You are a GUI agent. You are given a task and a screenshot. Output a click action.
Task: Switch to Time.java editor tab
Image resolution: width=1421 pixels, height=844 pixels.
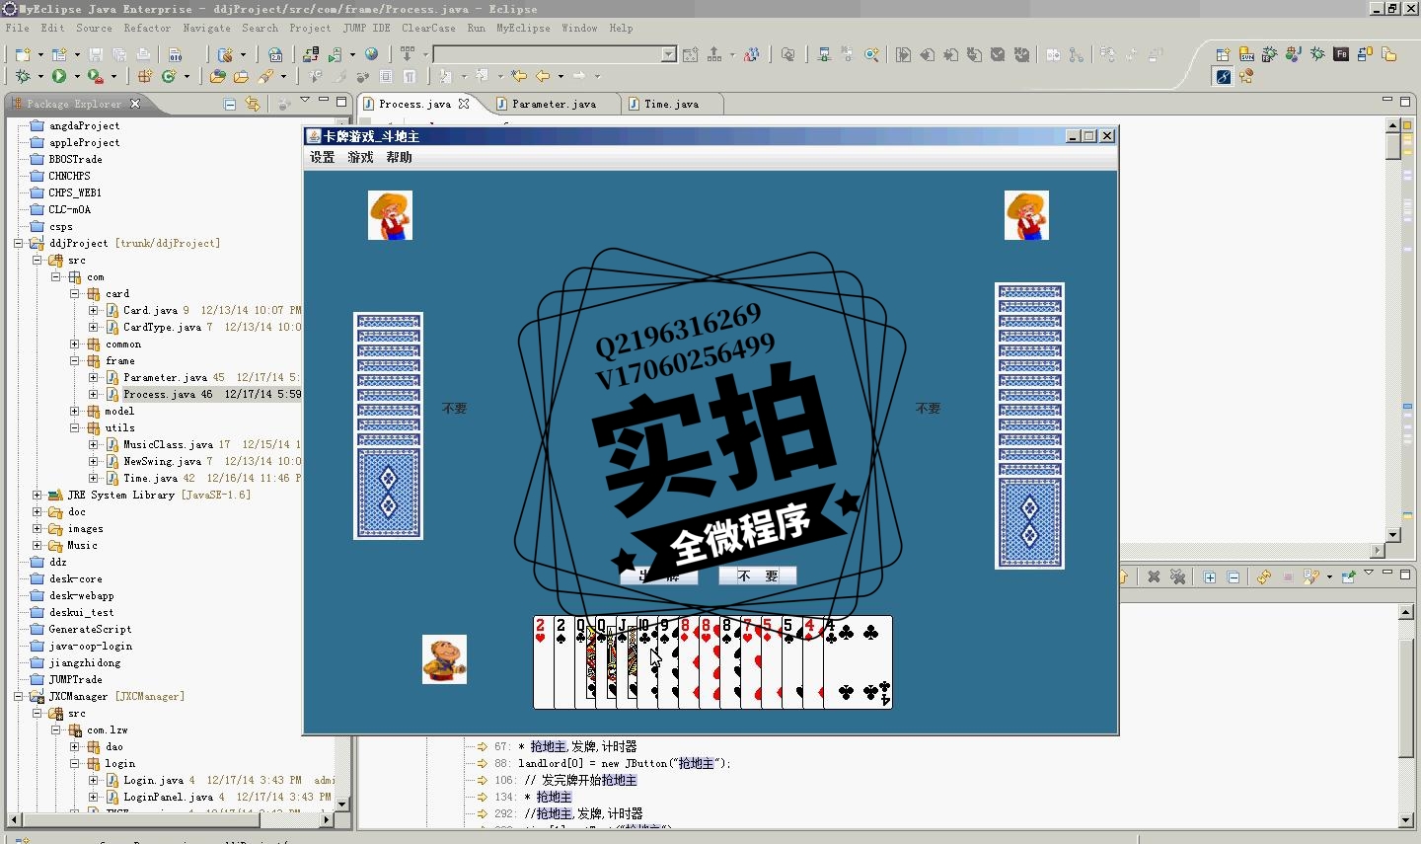coord(671,104)
